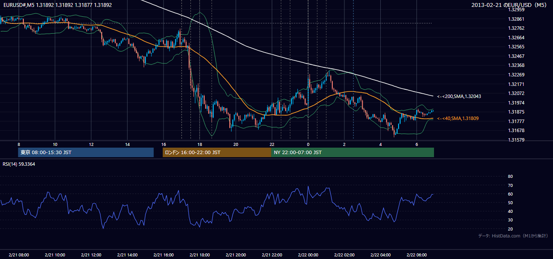
Task: Click hour tick 0 under the price chart
Action: [308, 145]
